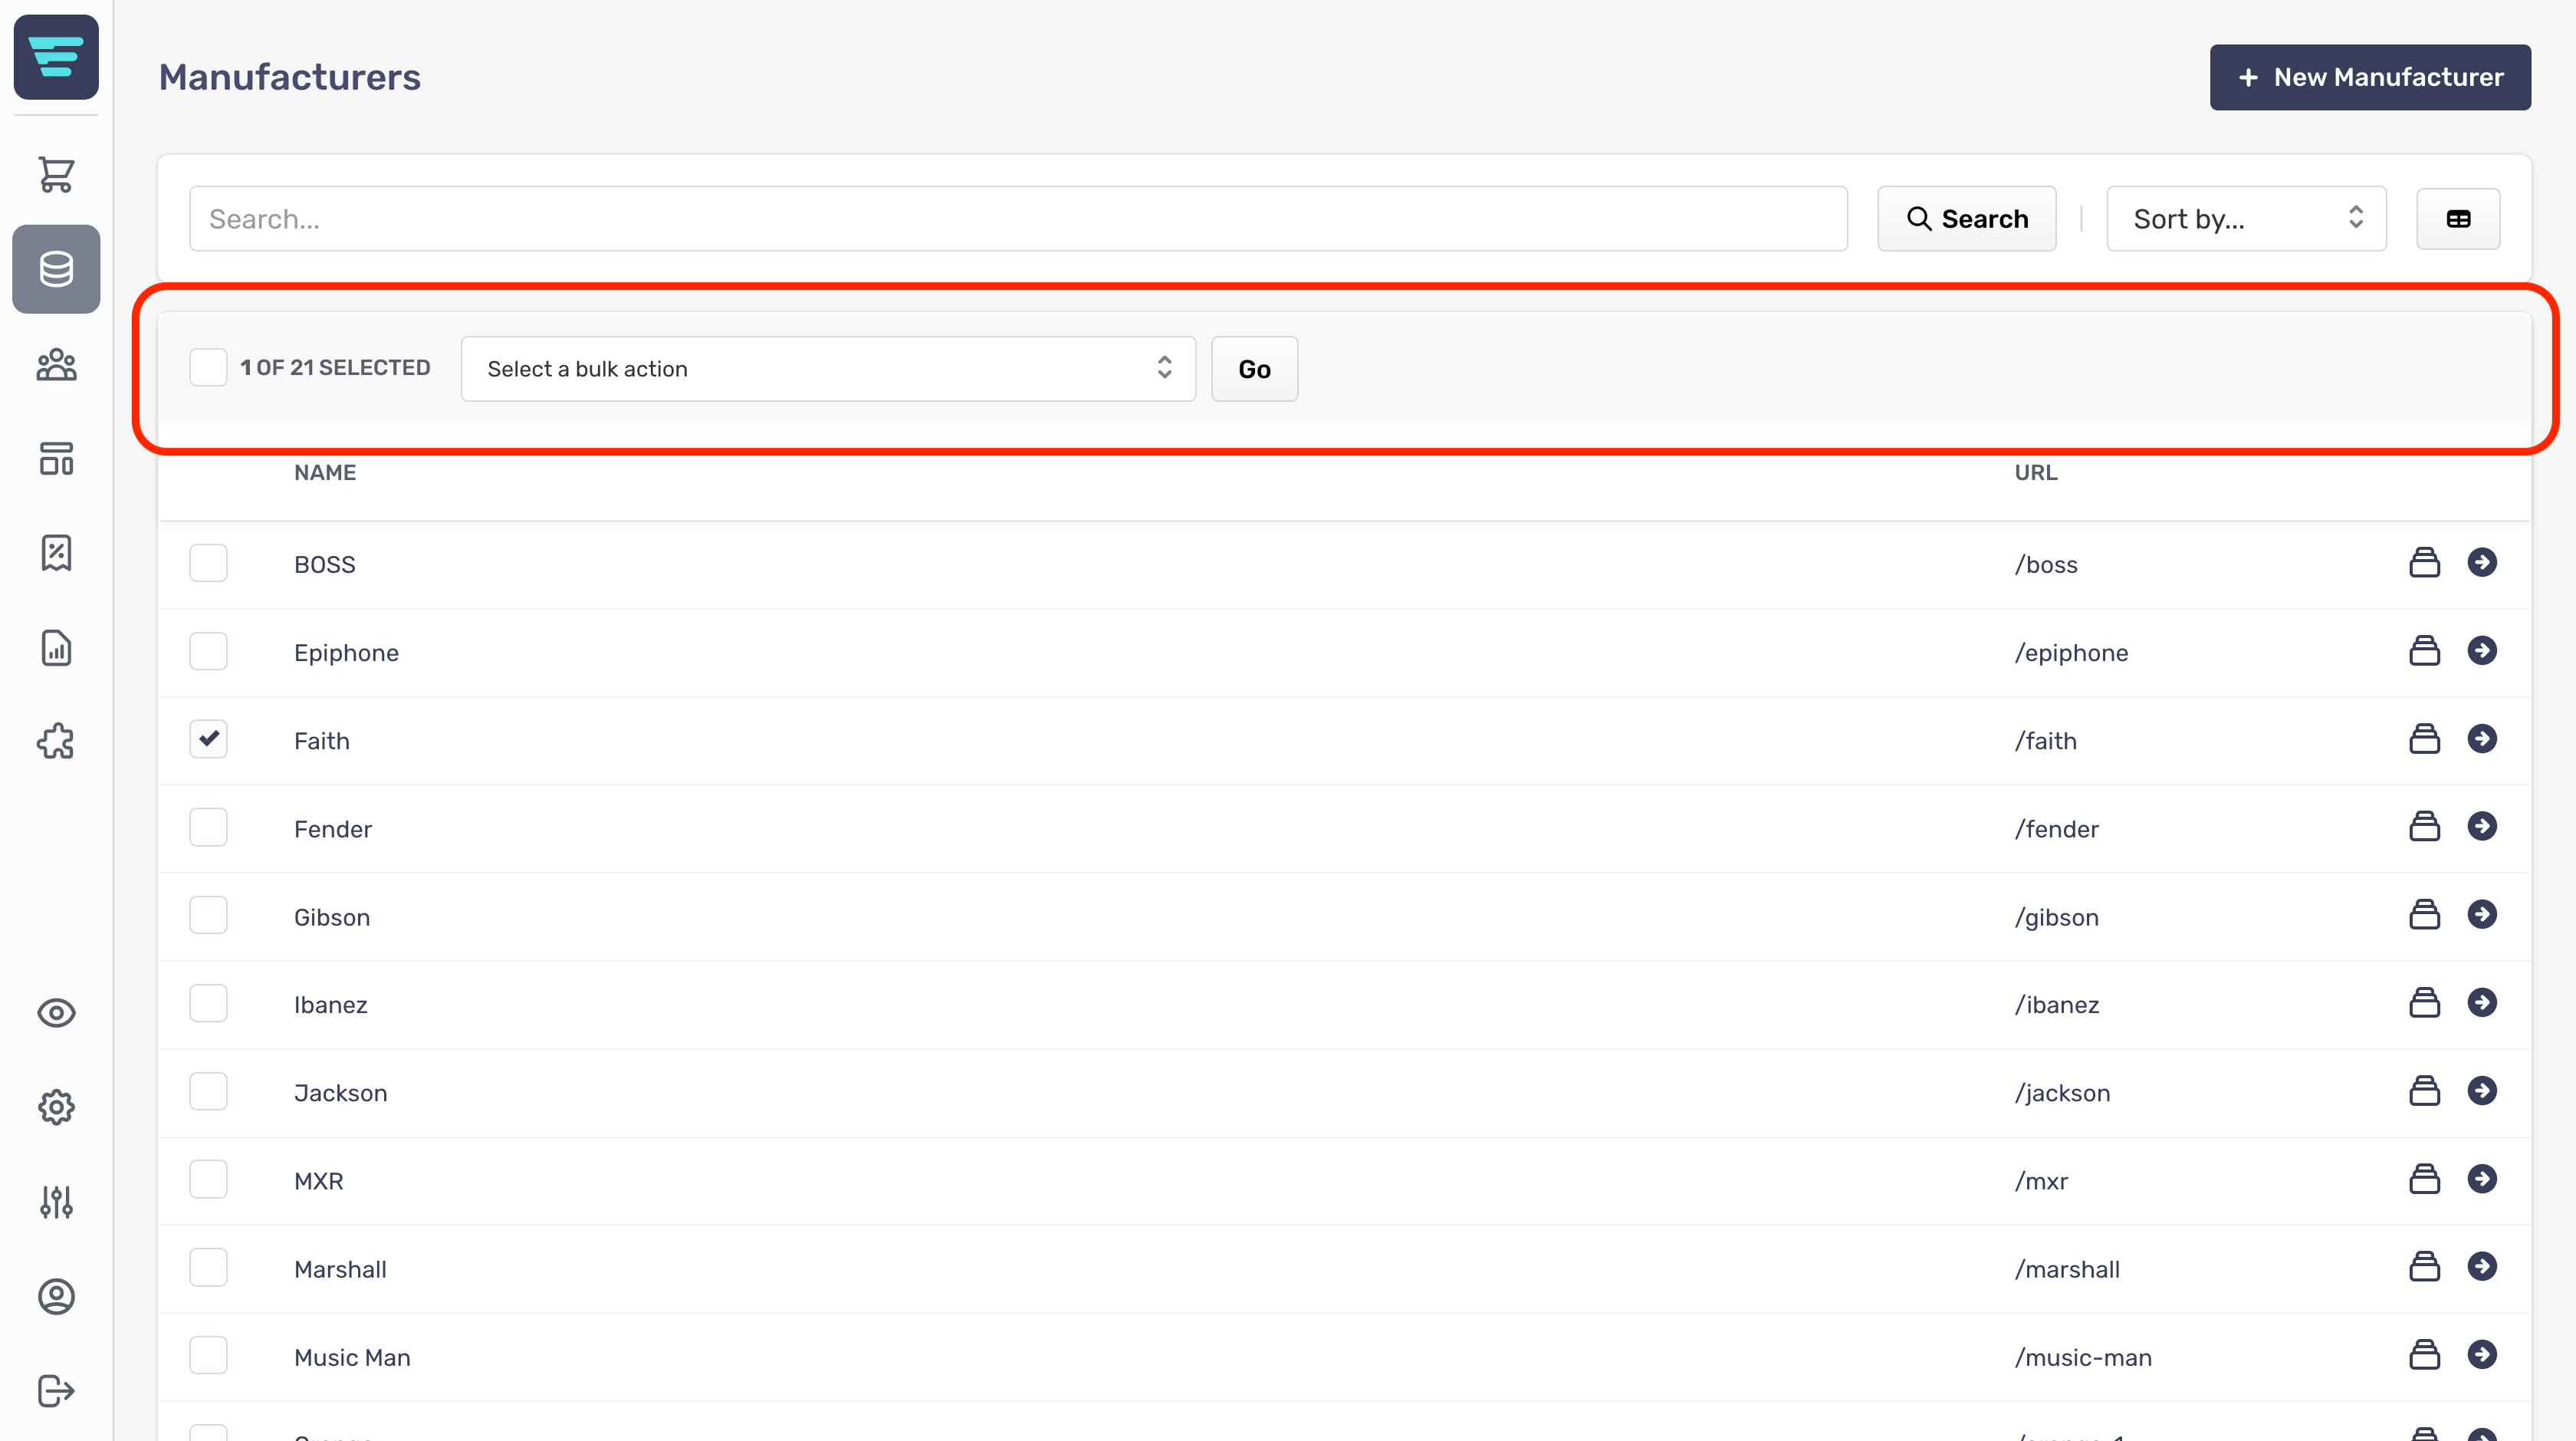Image resolution: width=2576 pixels, height=1441 pixels.
Task: Click the New Manufacturer button
Action: 2370,77
